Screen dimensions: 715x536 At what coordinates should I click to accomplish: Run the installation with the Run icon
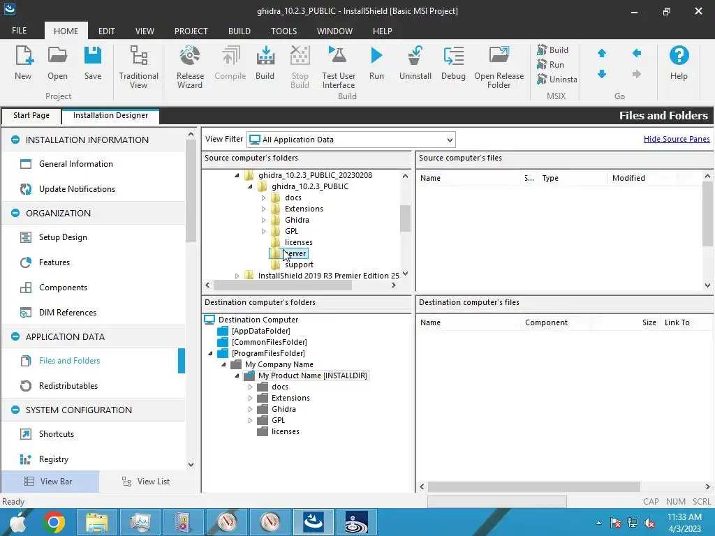point(376,63)
